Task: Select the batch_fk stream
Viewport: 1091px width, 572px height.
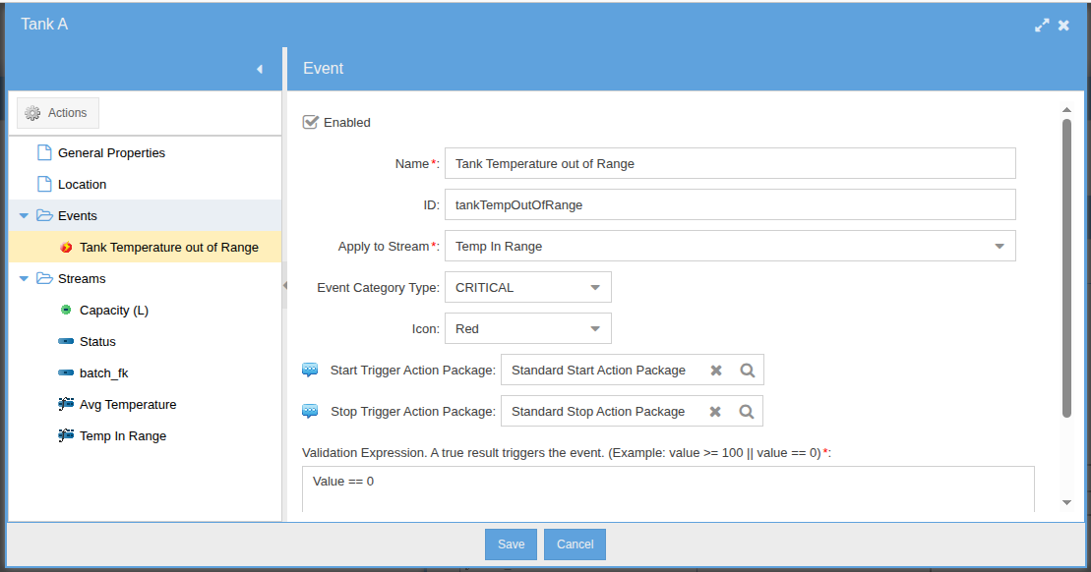Action: 103,372
